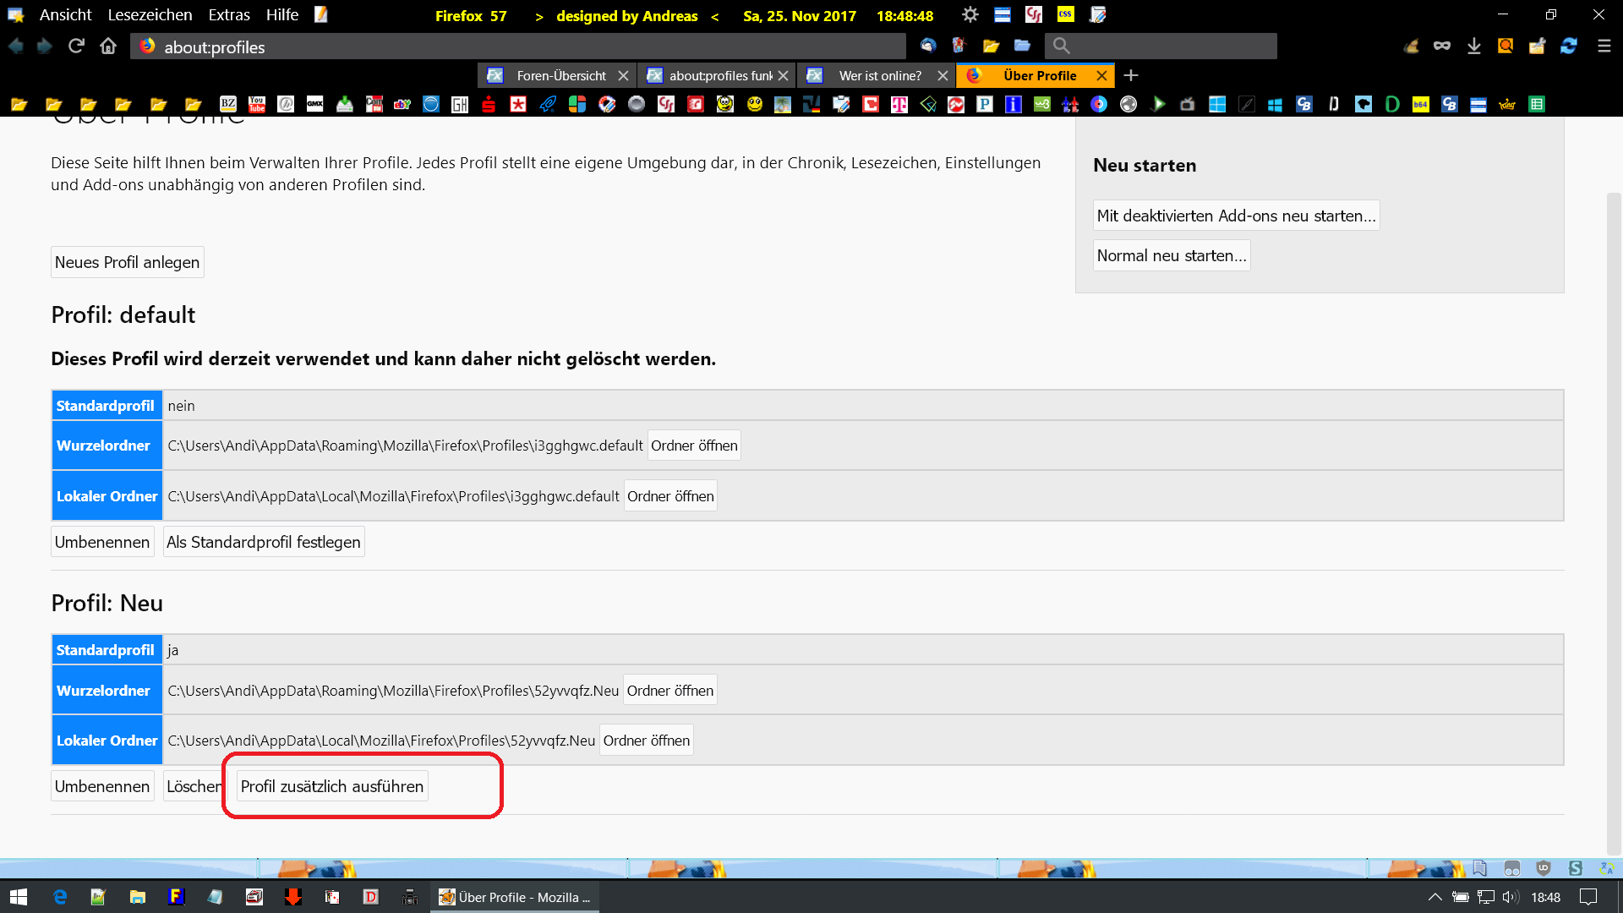Click Profil zusätzlich ausführen button
The image size is (1623, 913).
tap(331, 786)
